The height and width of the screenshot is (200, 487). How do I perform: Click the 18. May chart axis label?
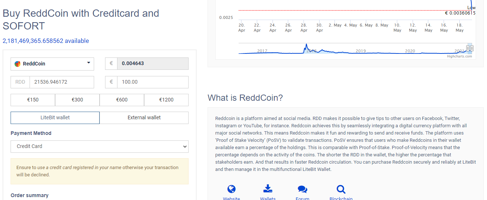click(x=460, y=28)
